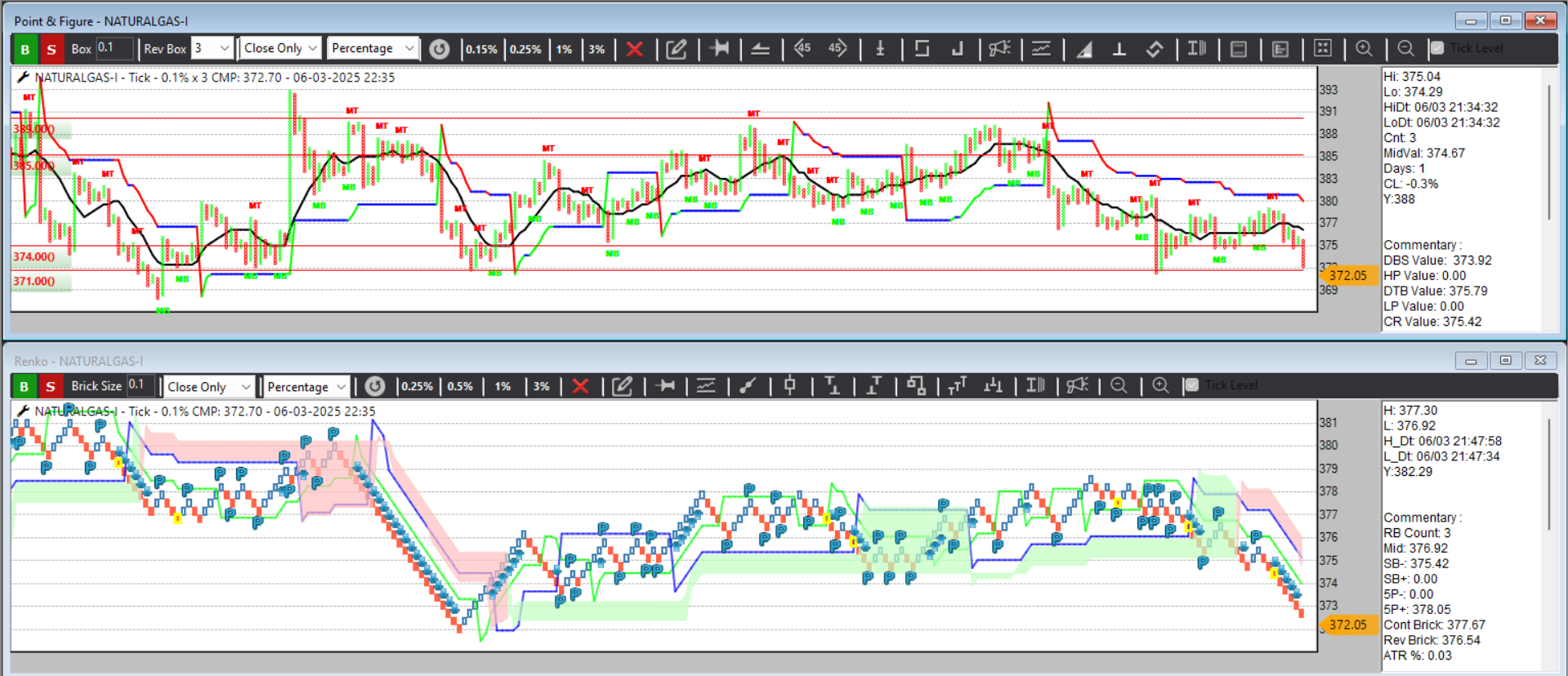Select the 1% preset in Point & Figure toolbar
Viewport: 1568px width, 676px height.
point(564,49)
